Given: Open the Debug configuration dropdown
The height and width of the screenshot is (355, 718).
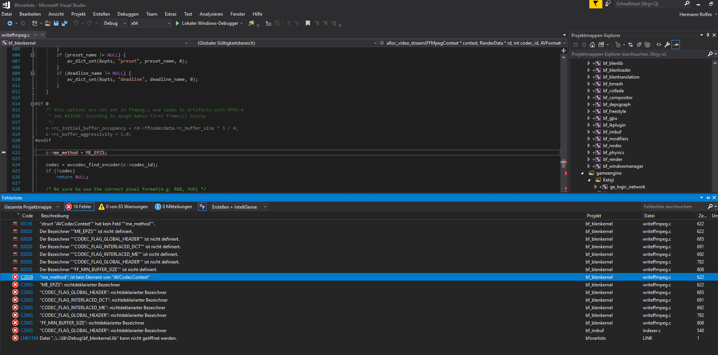Looking at the screenshot, I should [x=115, y=23].
